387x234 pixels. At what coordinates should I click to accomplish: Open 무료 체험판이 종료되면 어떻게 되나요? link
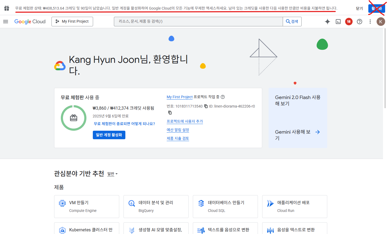coord(124,124)
